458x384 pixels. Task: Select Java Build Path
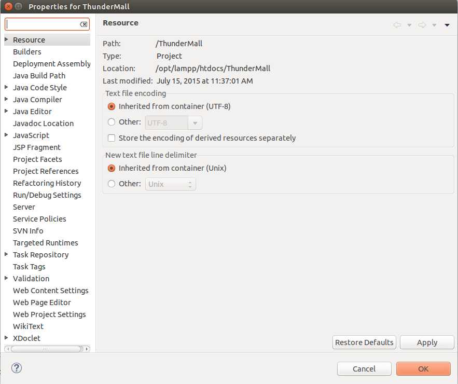(x=39, y=76)
